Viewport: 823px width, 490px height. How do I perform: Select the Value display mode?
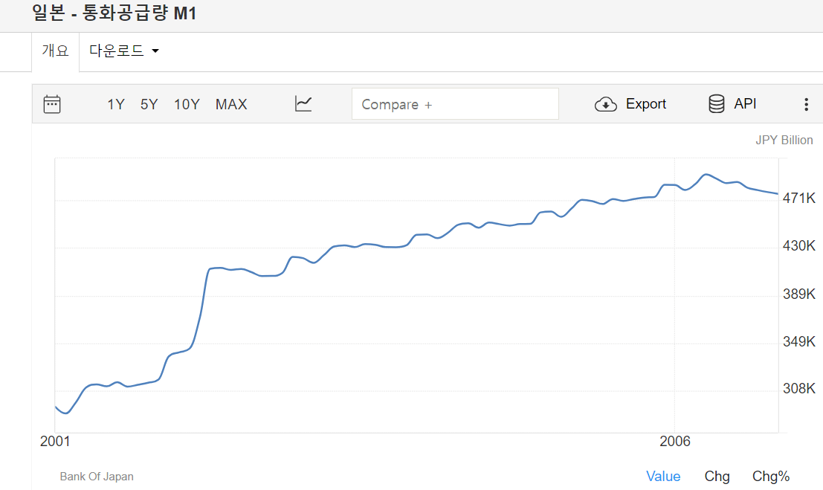pos(663,477)
